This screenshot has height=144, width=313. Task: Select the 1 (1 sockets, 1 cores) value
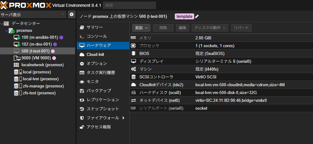[x=215, y=46]
